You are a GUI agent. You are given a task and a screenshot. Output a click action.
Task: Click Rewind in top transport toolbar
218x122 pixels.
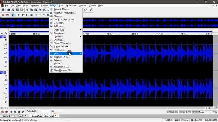coord(44,15)
